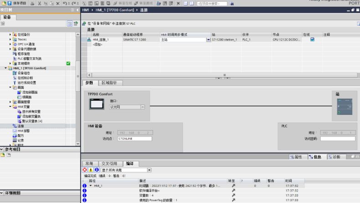Collapse the HMI 变量 folder node

[10, 107]
